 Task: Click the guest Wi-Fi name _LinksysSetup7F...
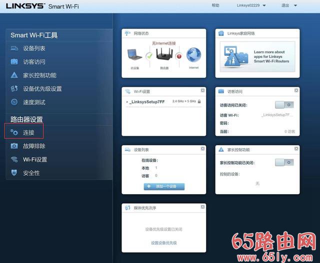pos(277,115)
